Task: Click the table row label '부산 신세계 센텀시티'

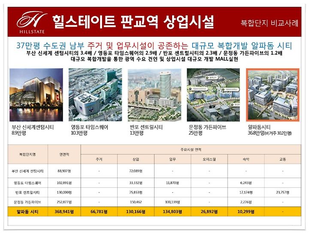Action: click(27, 171)
